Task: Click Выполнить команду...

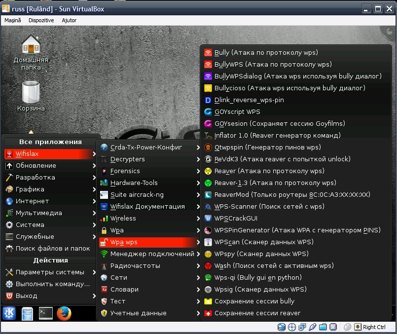Action: (x=50, y=284)
